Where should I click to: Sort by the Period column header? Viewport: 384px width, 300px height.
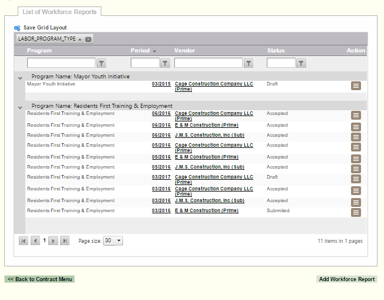click(x=140, y=51)
